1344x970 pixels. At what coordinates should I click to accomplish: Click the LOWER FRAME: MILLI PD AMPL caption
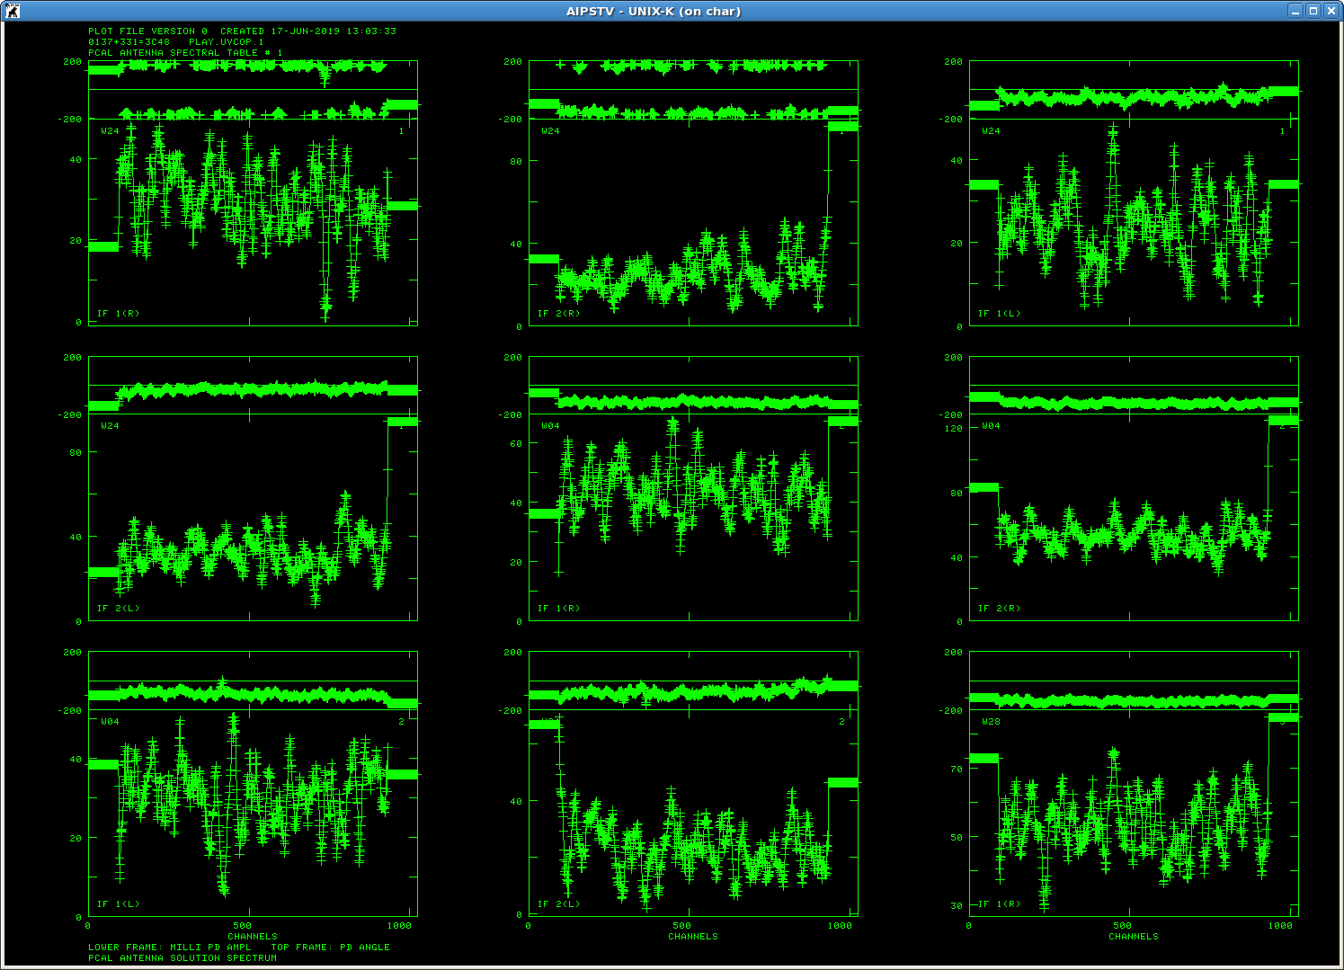[170, 948]
